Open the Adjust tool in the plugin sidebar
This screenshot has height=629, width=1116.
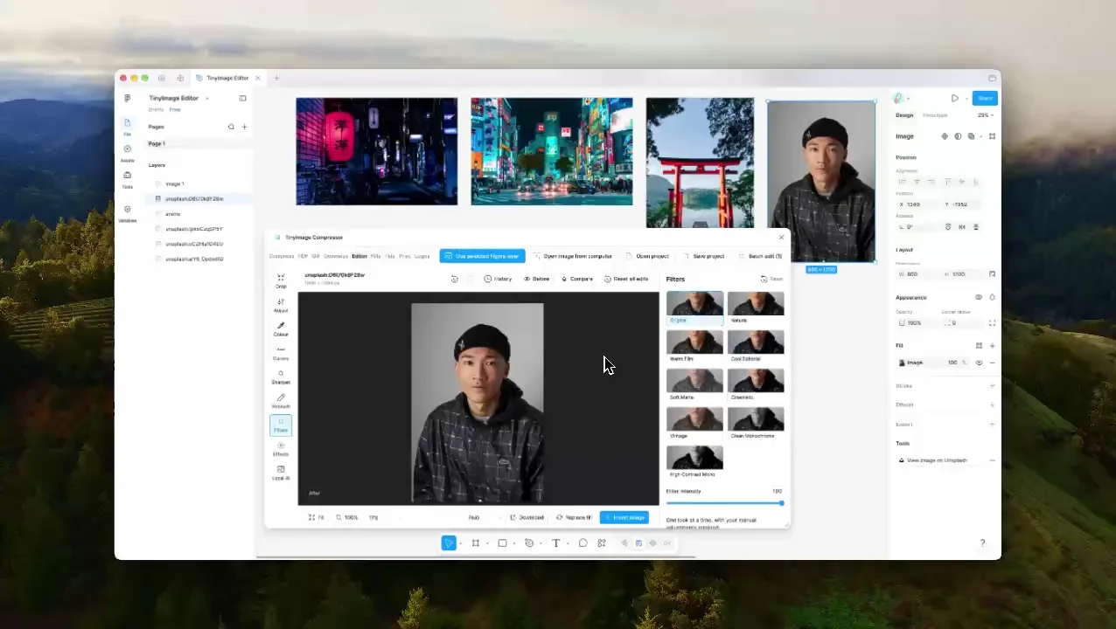281,305
